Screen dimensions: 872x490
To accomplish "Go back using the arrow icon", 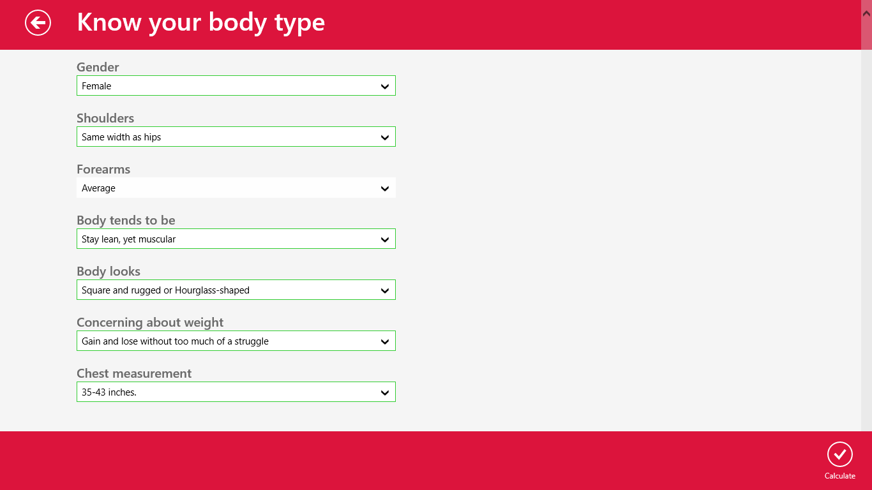I will pyautogui.click(x=38, y=23).
